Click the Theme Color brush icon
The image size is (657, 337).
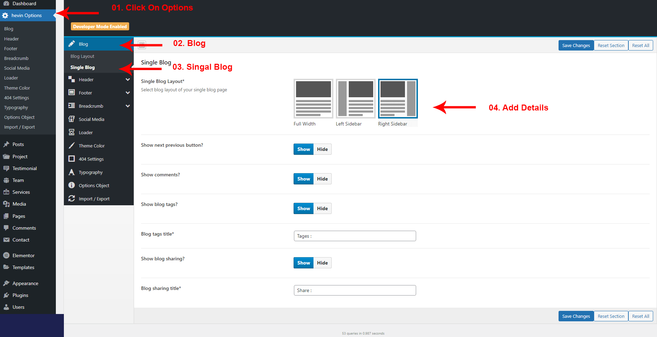point(72,146)
